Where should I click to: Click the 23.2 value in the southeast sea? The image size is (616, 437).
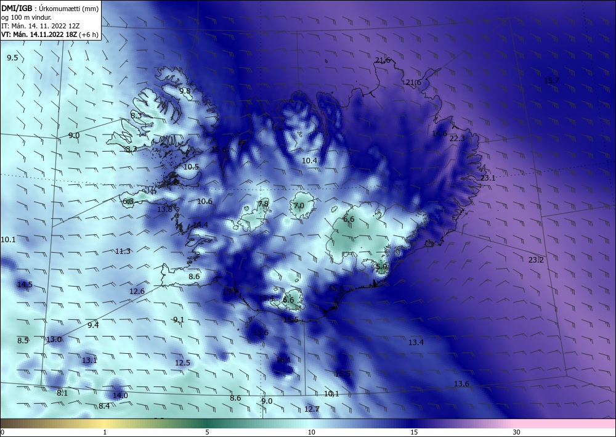(x=536, y=259)
